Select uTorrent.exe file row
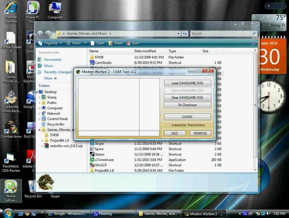 pyautogui.click(x=155, y=160)
